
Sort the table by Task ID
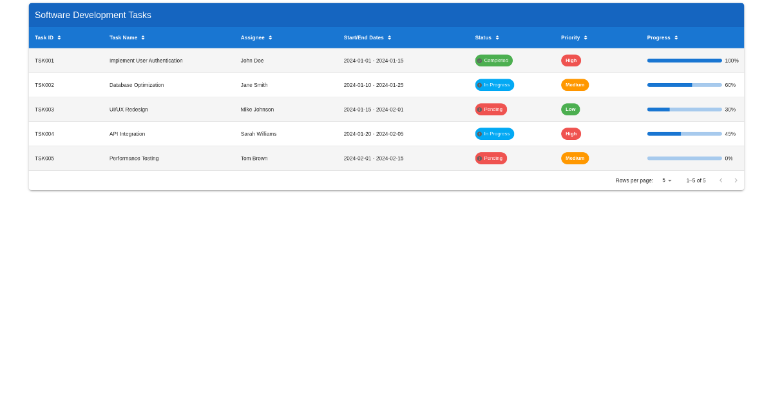coord(59,37)
